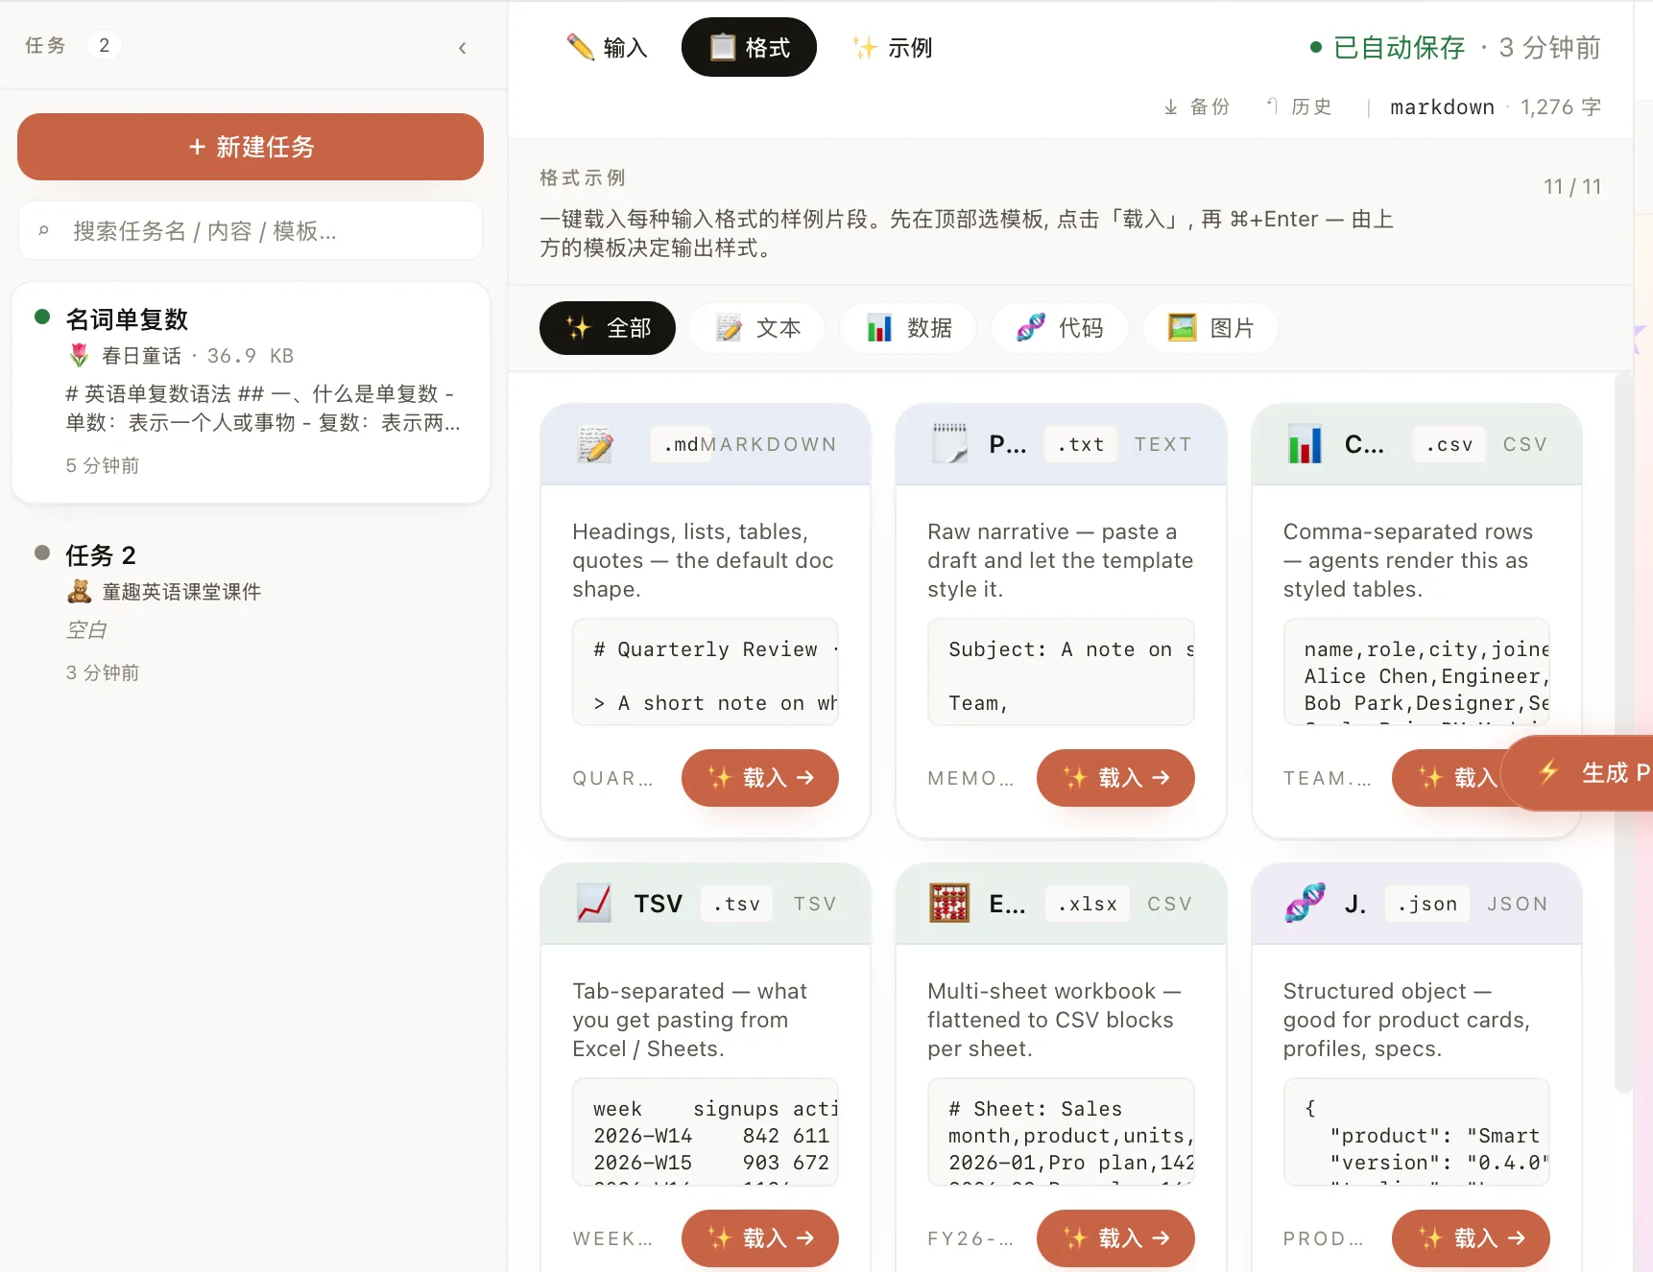This screenshot has width=1653, height=1272.
Task: Click the picture icon on 图片 filter
Action: point(1183,328)
